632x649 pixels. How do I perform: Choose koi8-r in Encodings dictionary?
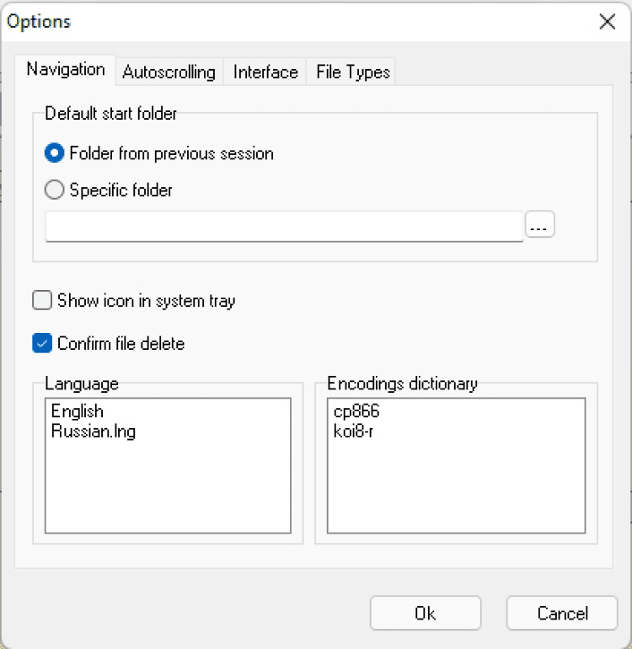(x=355, y=432)
